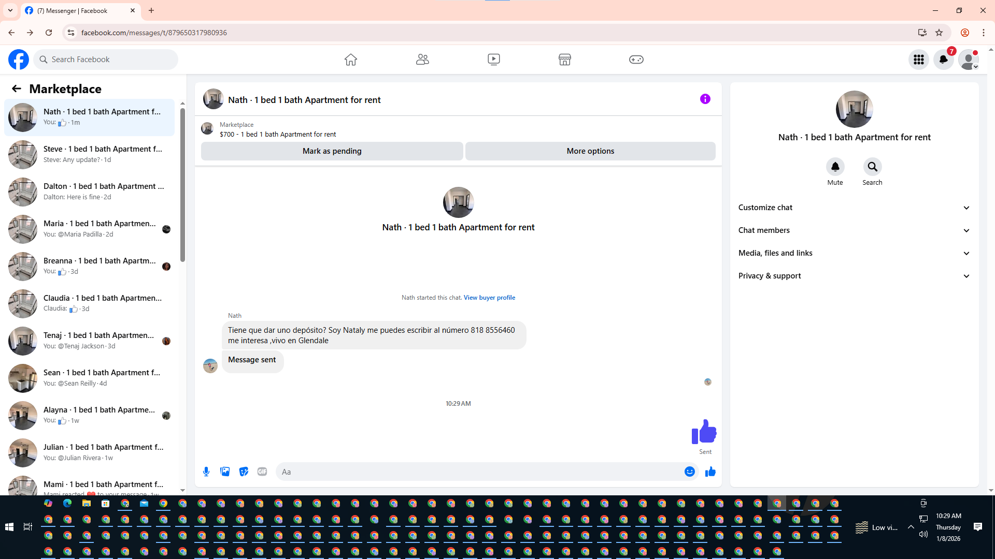The width and height of the screenshot is (995, 559).
Task: Open a new browser tab
Action: tap(151, 10)
